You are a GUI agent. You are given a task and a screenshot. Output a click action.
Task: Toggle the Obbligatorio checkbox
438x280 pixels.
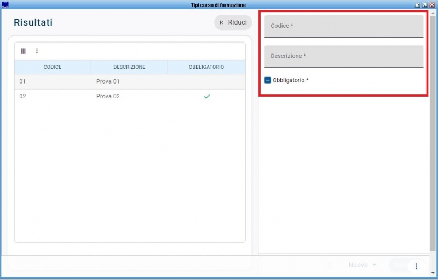(x=268, y=80)
